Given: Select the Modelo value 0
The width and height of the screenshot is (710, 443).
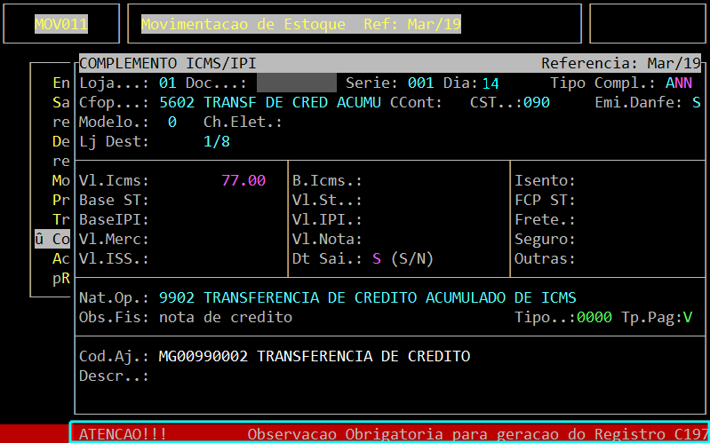Looking at the screenshot, I should coord(172,123).
